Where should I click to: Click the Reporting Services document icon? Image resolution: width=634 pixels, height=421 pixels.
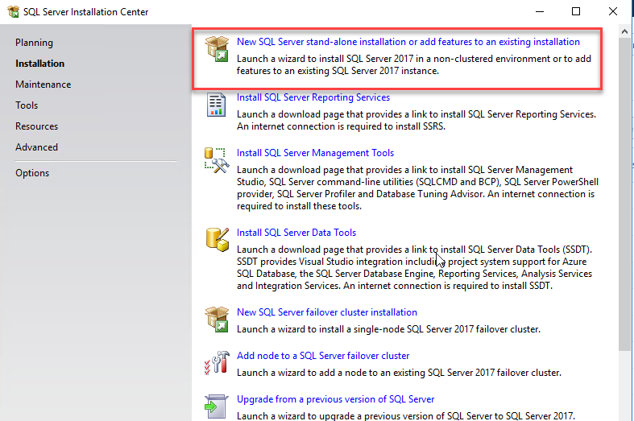pos(216,105)
